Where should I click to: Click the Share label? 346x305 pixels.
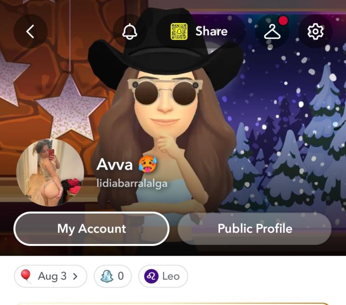211,31
